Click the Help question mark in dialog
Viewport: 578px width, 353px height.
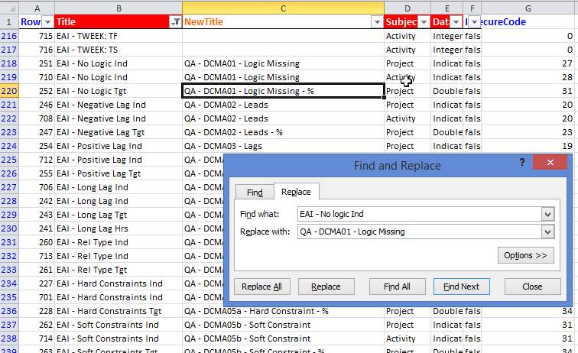click(522, 163)
